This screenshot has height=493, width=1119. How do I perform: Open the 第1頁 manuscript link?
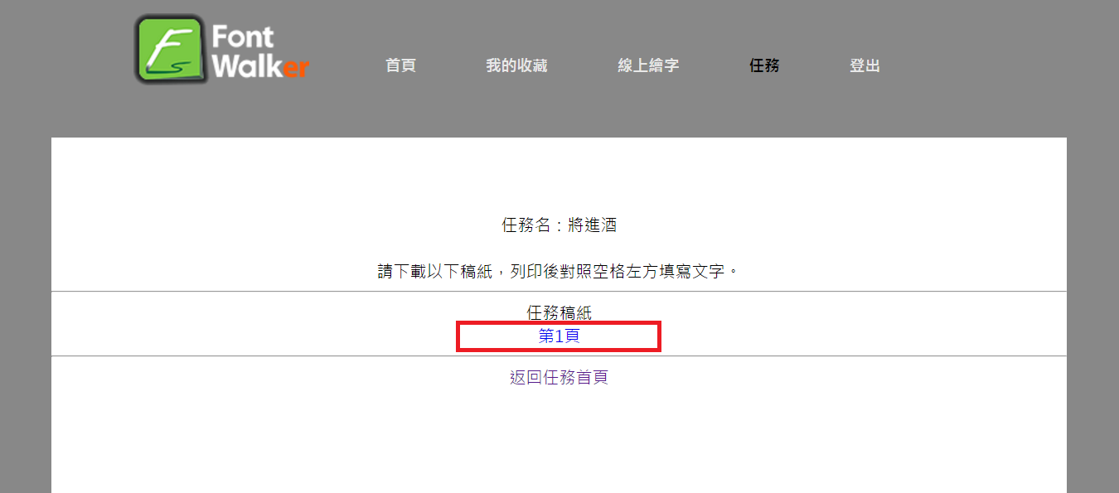(x=559, y=336)
